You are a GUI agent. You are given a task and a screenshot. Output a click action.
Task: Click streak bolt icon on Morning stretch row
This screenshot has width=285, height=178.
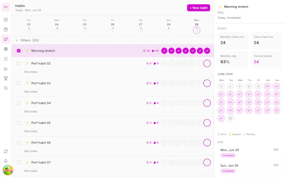coord(144,51)
